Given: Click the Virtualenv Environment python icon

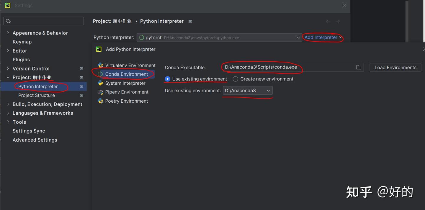Looking at the screenshot, I should tap(100, 65).
